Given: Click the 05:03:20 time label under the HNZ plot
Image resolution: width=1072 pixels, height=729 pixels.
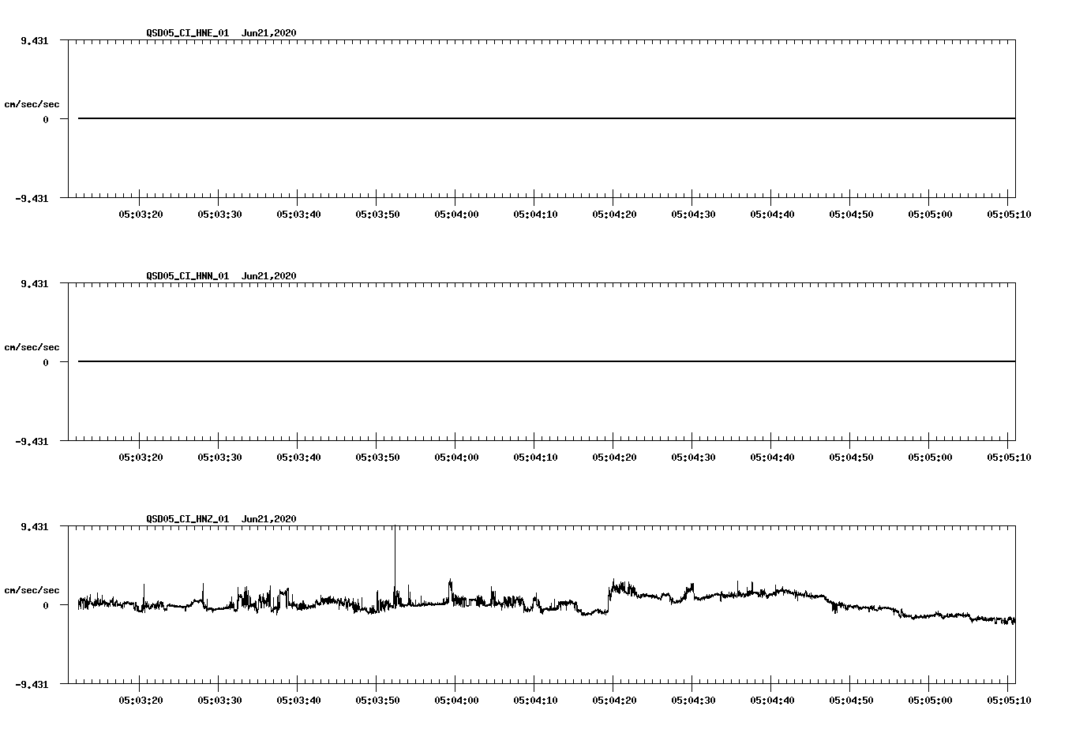Looking at the screenshot, I should (x=141, y=701).
